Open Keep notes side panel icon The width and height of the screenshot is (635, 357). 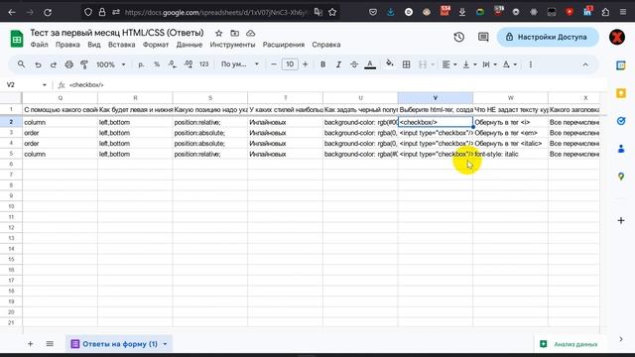621,93
